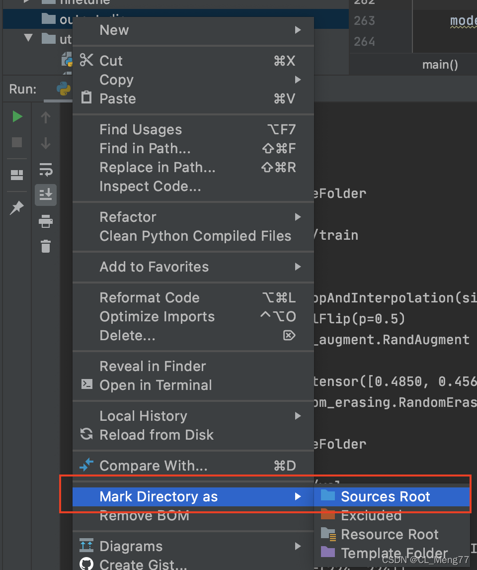
Task: Click the Python icon on the Run tab
Action: click(64, 89)
